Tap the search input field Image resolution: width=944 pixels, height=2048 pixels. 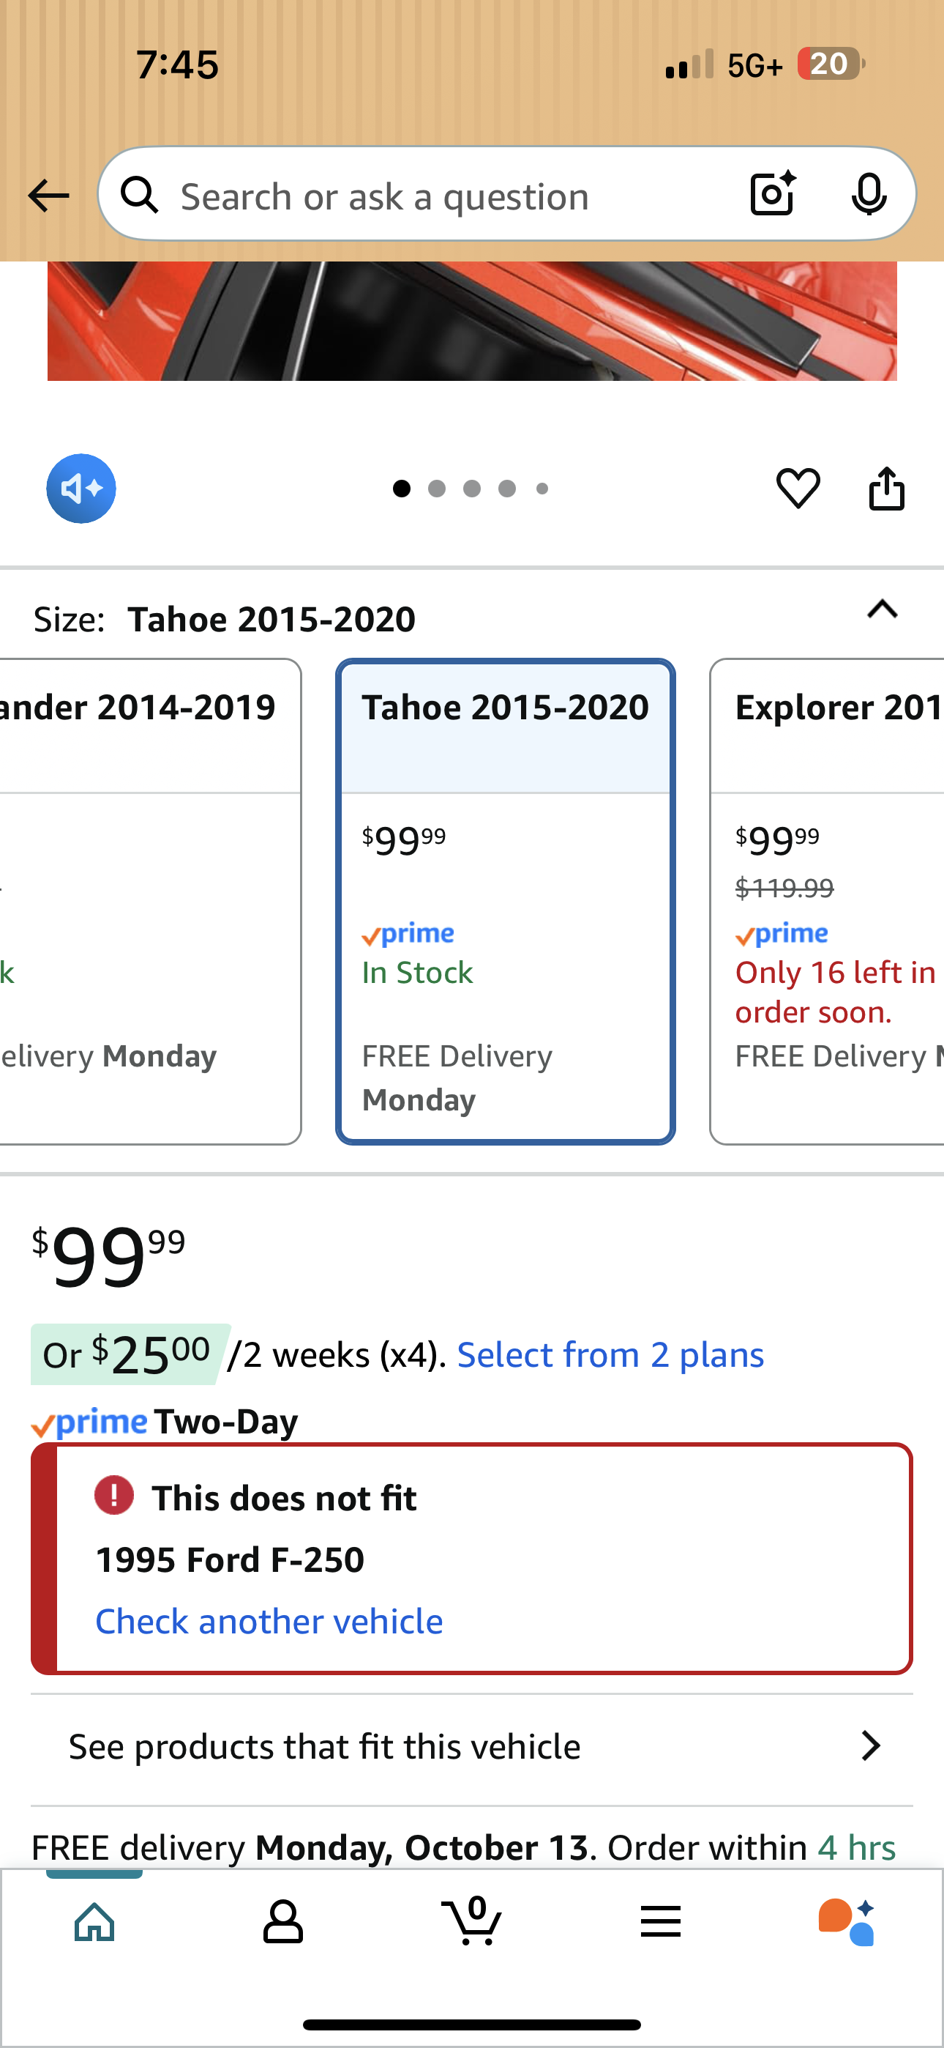click(445, 196)
